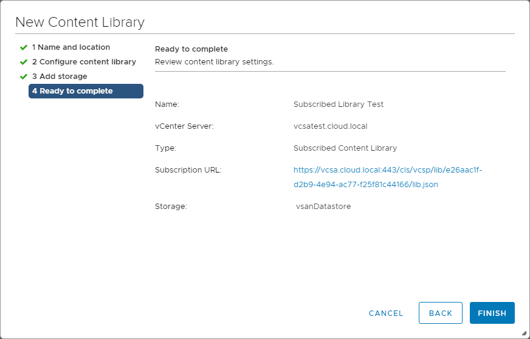Click the Subscription URL field label
530x339 pixels.
[188, 170]
